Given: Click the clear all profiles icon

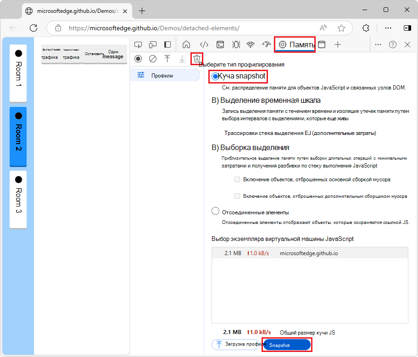Looking at the screenshot, I should [x=153, y=59].
